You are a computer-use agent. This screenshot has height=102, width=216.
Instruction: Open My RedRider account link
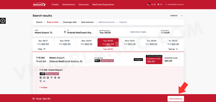click(176, 4)
